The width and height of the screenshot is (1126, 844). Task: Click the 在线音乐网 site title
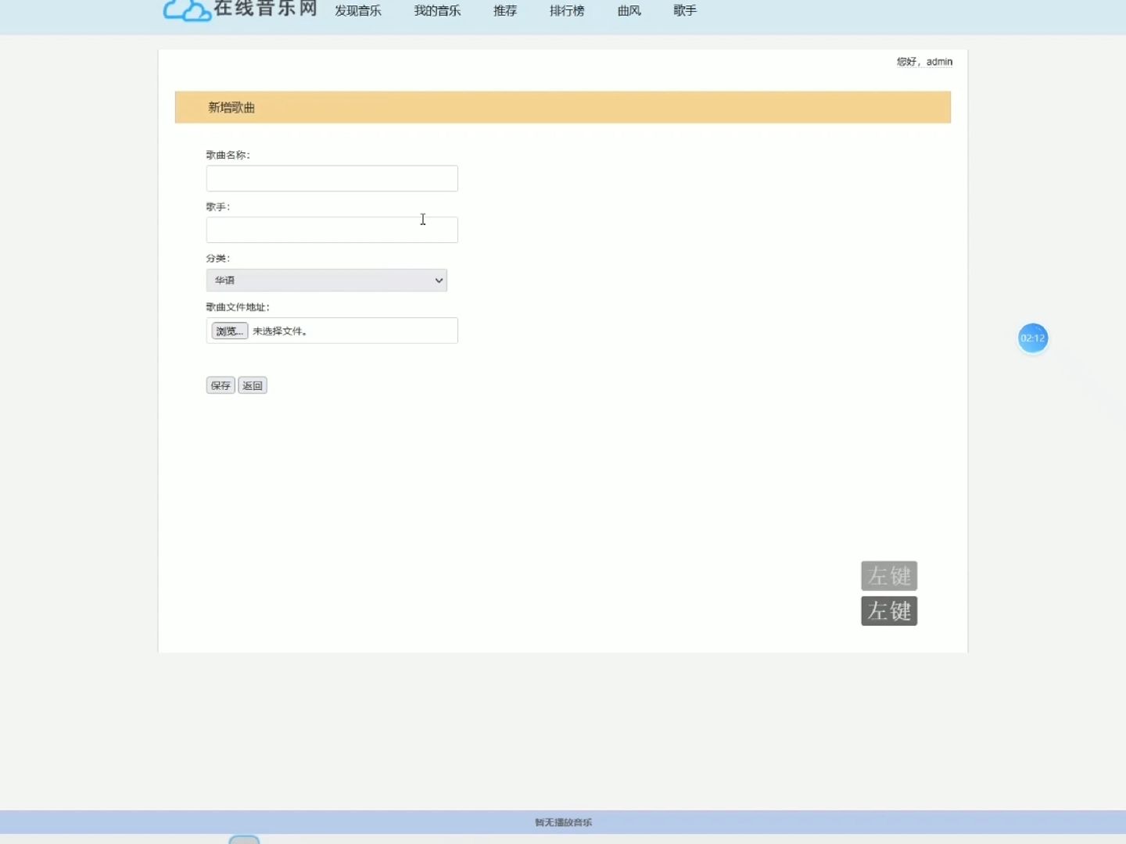point(266,9)
